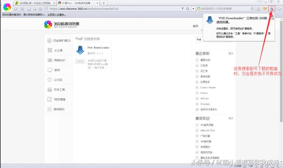
Task: Open the Fvd Downloader result title
Action: coord(99,48)
